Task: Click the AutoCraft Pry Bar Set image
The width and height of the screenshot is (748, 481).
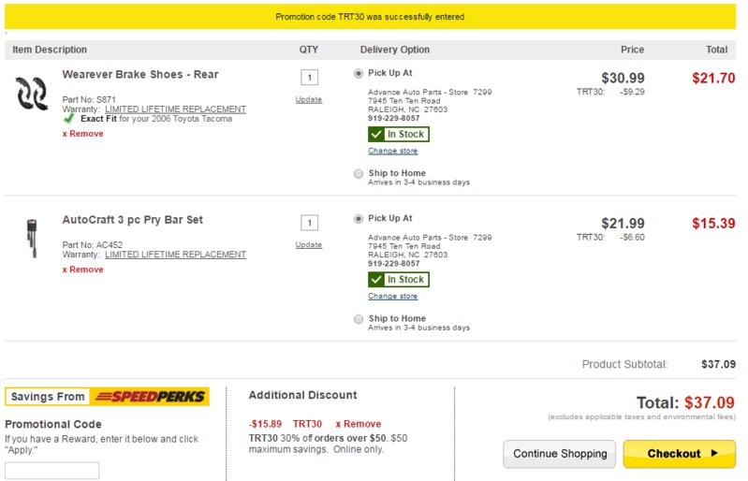Action: [32, 238]
